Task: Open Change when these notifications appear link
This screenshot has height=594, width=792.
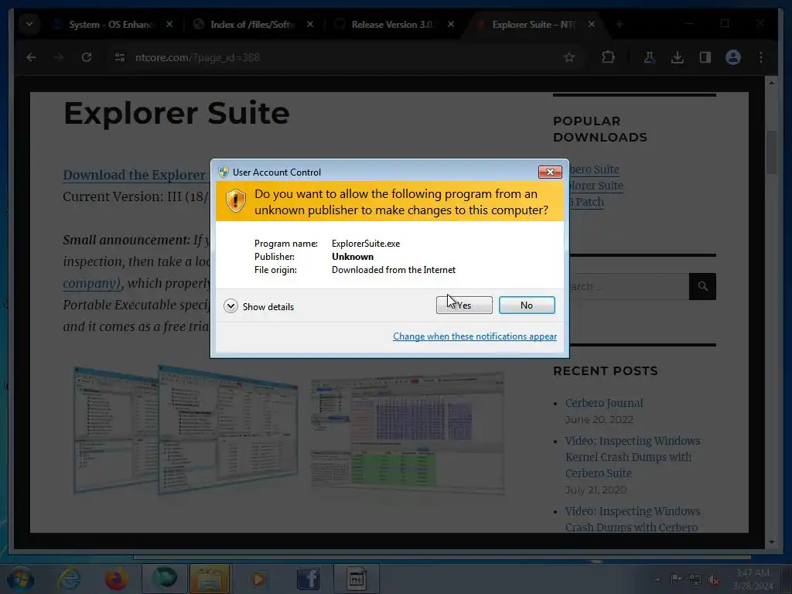Action: [475, 336]
